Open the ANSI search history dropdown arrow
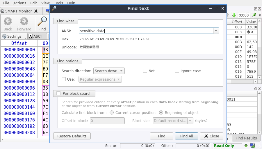Image resolution: width=262 pixels, height=149 pixels. pos(216,31)
